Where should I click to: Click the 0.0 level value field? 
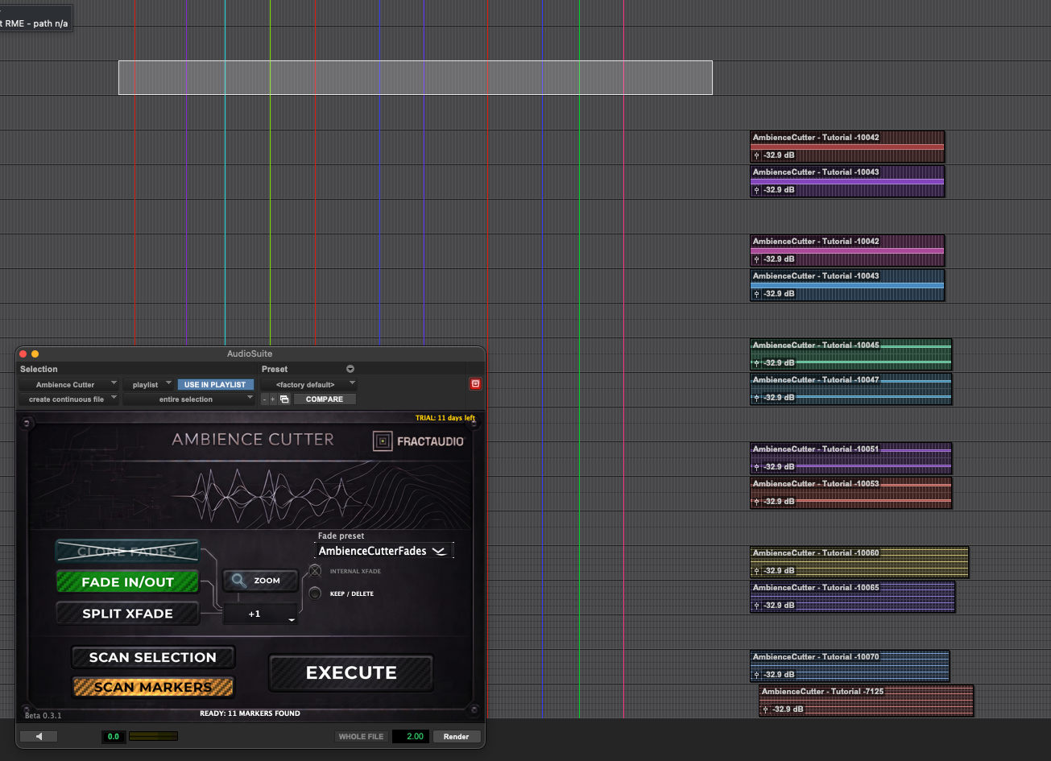114,737
